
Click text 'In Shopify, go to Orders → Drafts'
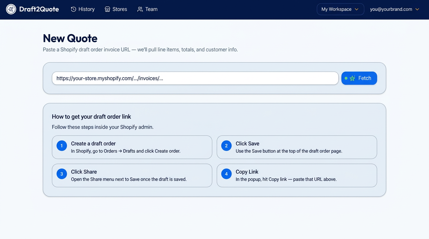click(x=103, y=151)
